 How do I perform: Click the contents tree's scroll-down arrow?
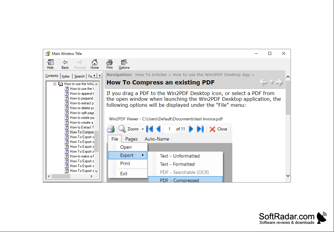pos(97,171)
